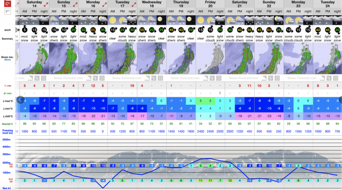Open the Friday 20 snow map

210,58
